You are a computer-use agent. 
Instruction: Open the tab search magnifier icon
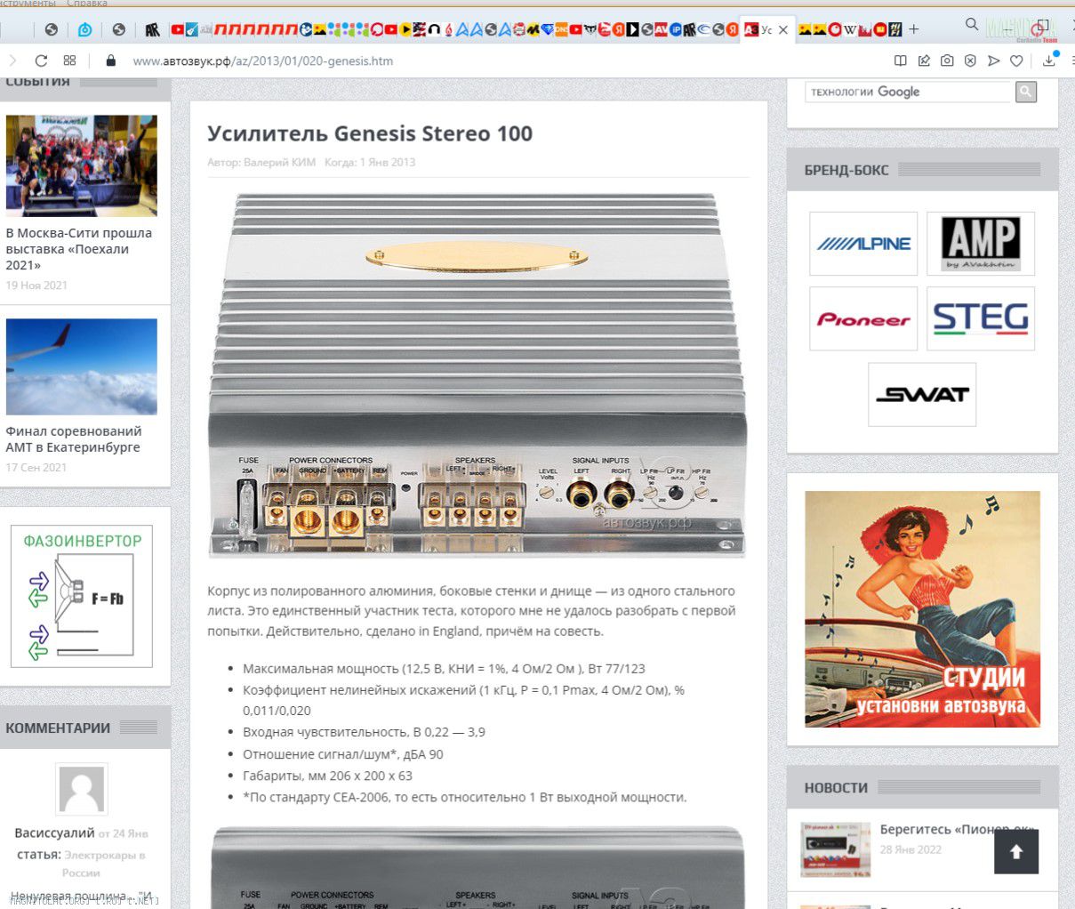[x=972, y=25]
